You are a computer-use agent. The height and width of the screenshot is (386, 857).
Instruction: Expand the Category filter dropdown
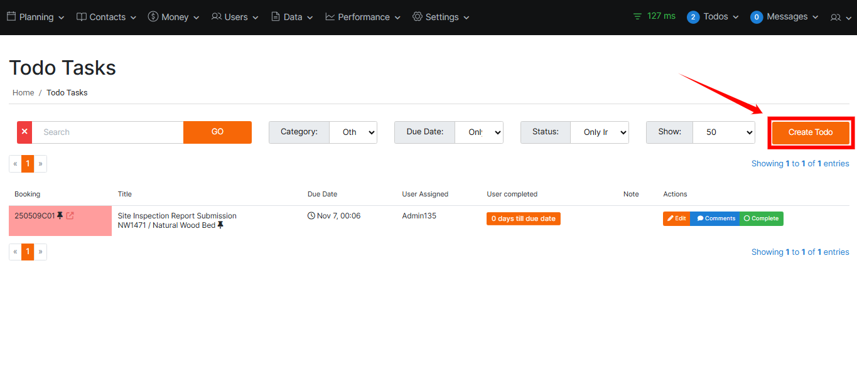pyautogui.click(x=353, y=132)
